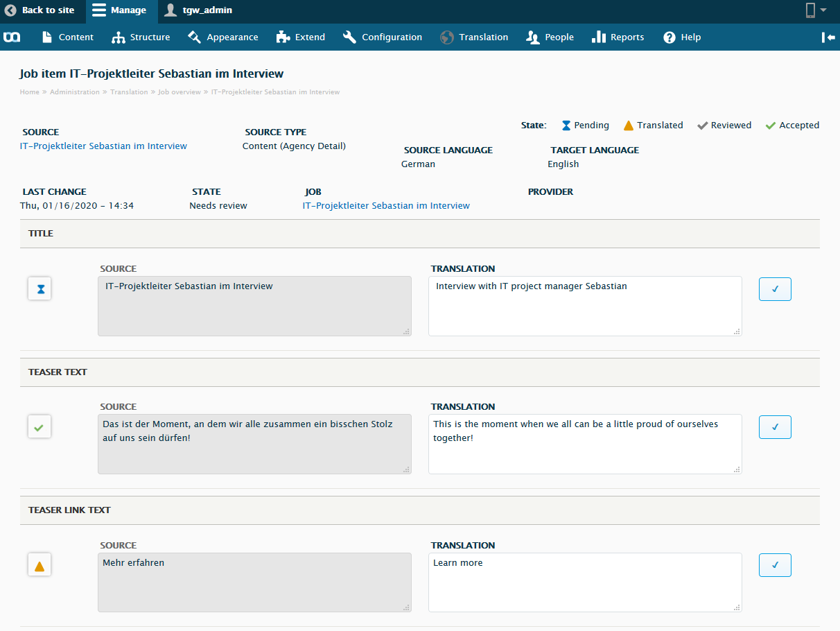Open the Help menu
The image size is (840, 631).
(x=682, y=37)
